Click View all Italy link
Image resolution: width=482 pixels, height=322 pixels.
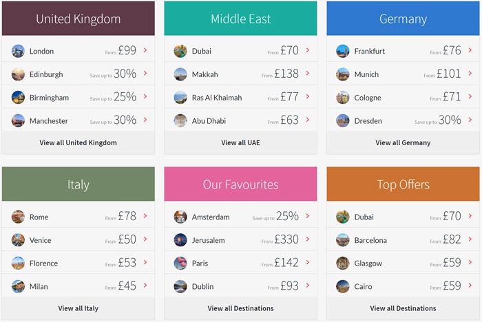coord(78,308)
